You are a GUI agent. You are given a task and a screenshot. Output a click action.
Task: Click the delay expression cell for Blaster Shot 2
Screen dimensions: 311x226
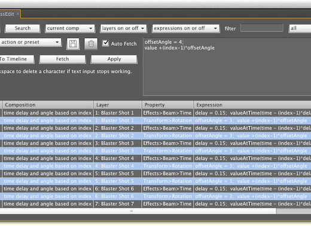click(x=252, y=128)
